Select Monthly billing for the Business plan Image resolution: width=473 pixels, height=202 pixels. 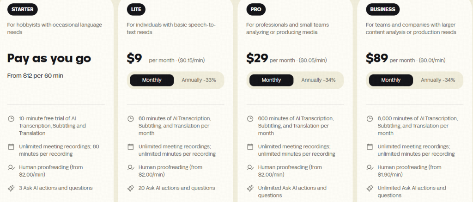391,80
